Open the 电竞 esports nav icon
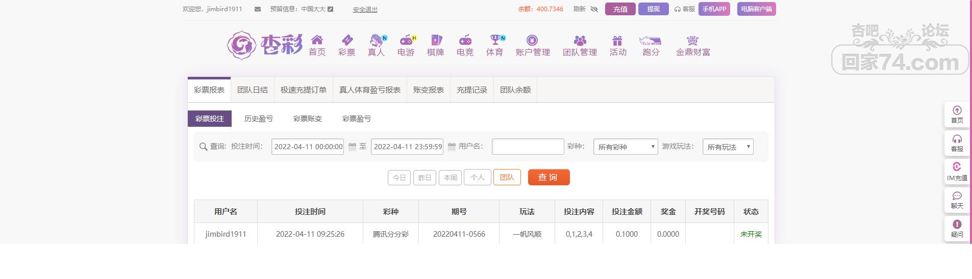The image size is (972, 279). pos(465,40)
